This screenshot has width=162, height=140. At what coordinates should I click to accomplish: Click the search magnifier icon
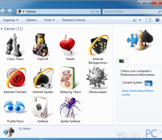click(x=160, y=12)
